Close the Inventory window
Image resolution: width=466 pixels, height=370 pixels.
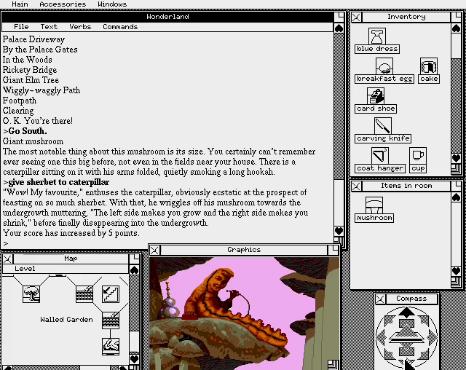[356, 17]
